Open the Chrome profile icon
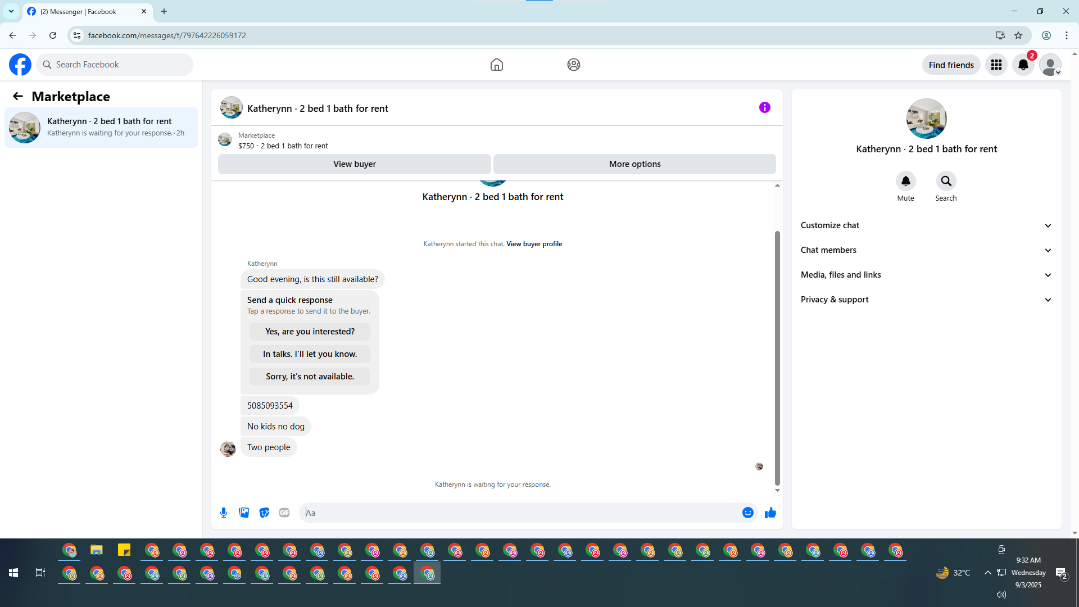The height and width of the screenshot is (607, 1079). (1046, 35)
